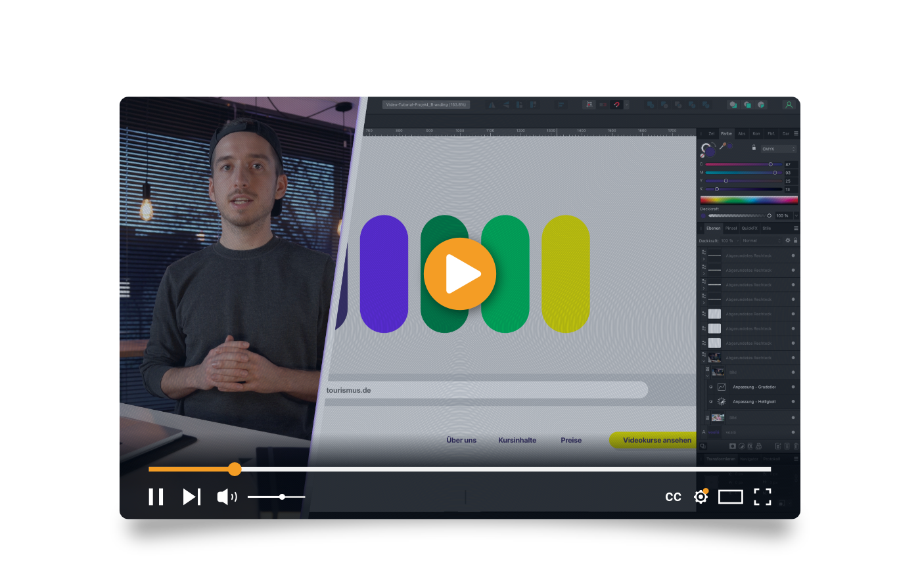Open the video settings gear
The width and height of the screenshot is (920, 572).
701,496
